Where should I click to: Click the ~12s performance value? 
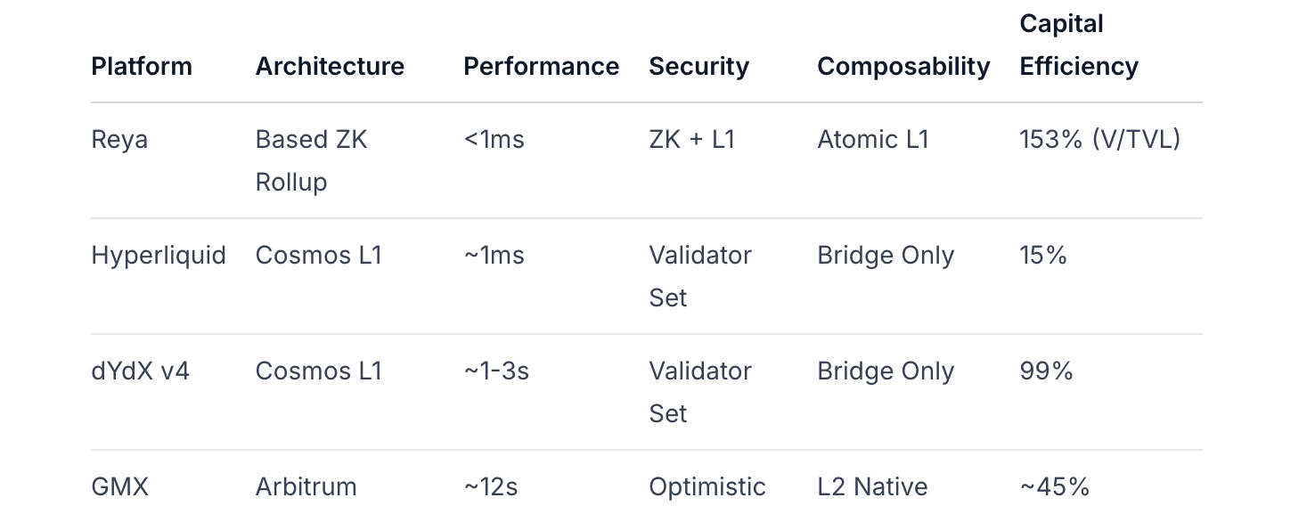(x=491, y=487)
